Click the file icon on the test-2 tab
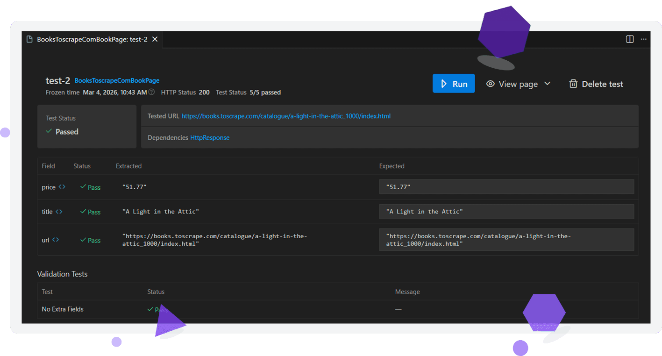Viewport: 662px width, 356px height. (x=29, y=39)
